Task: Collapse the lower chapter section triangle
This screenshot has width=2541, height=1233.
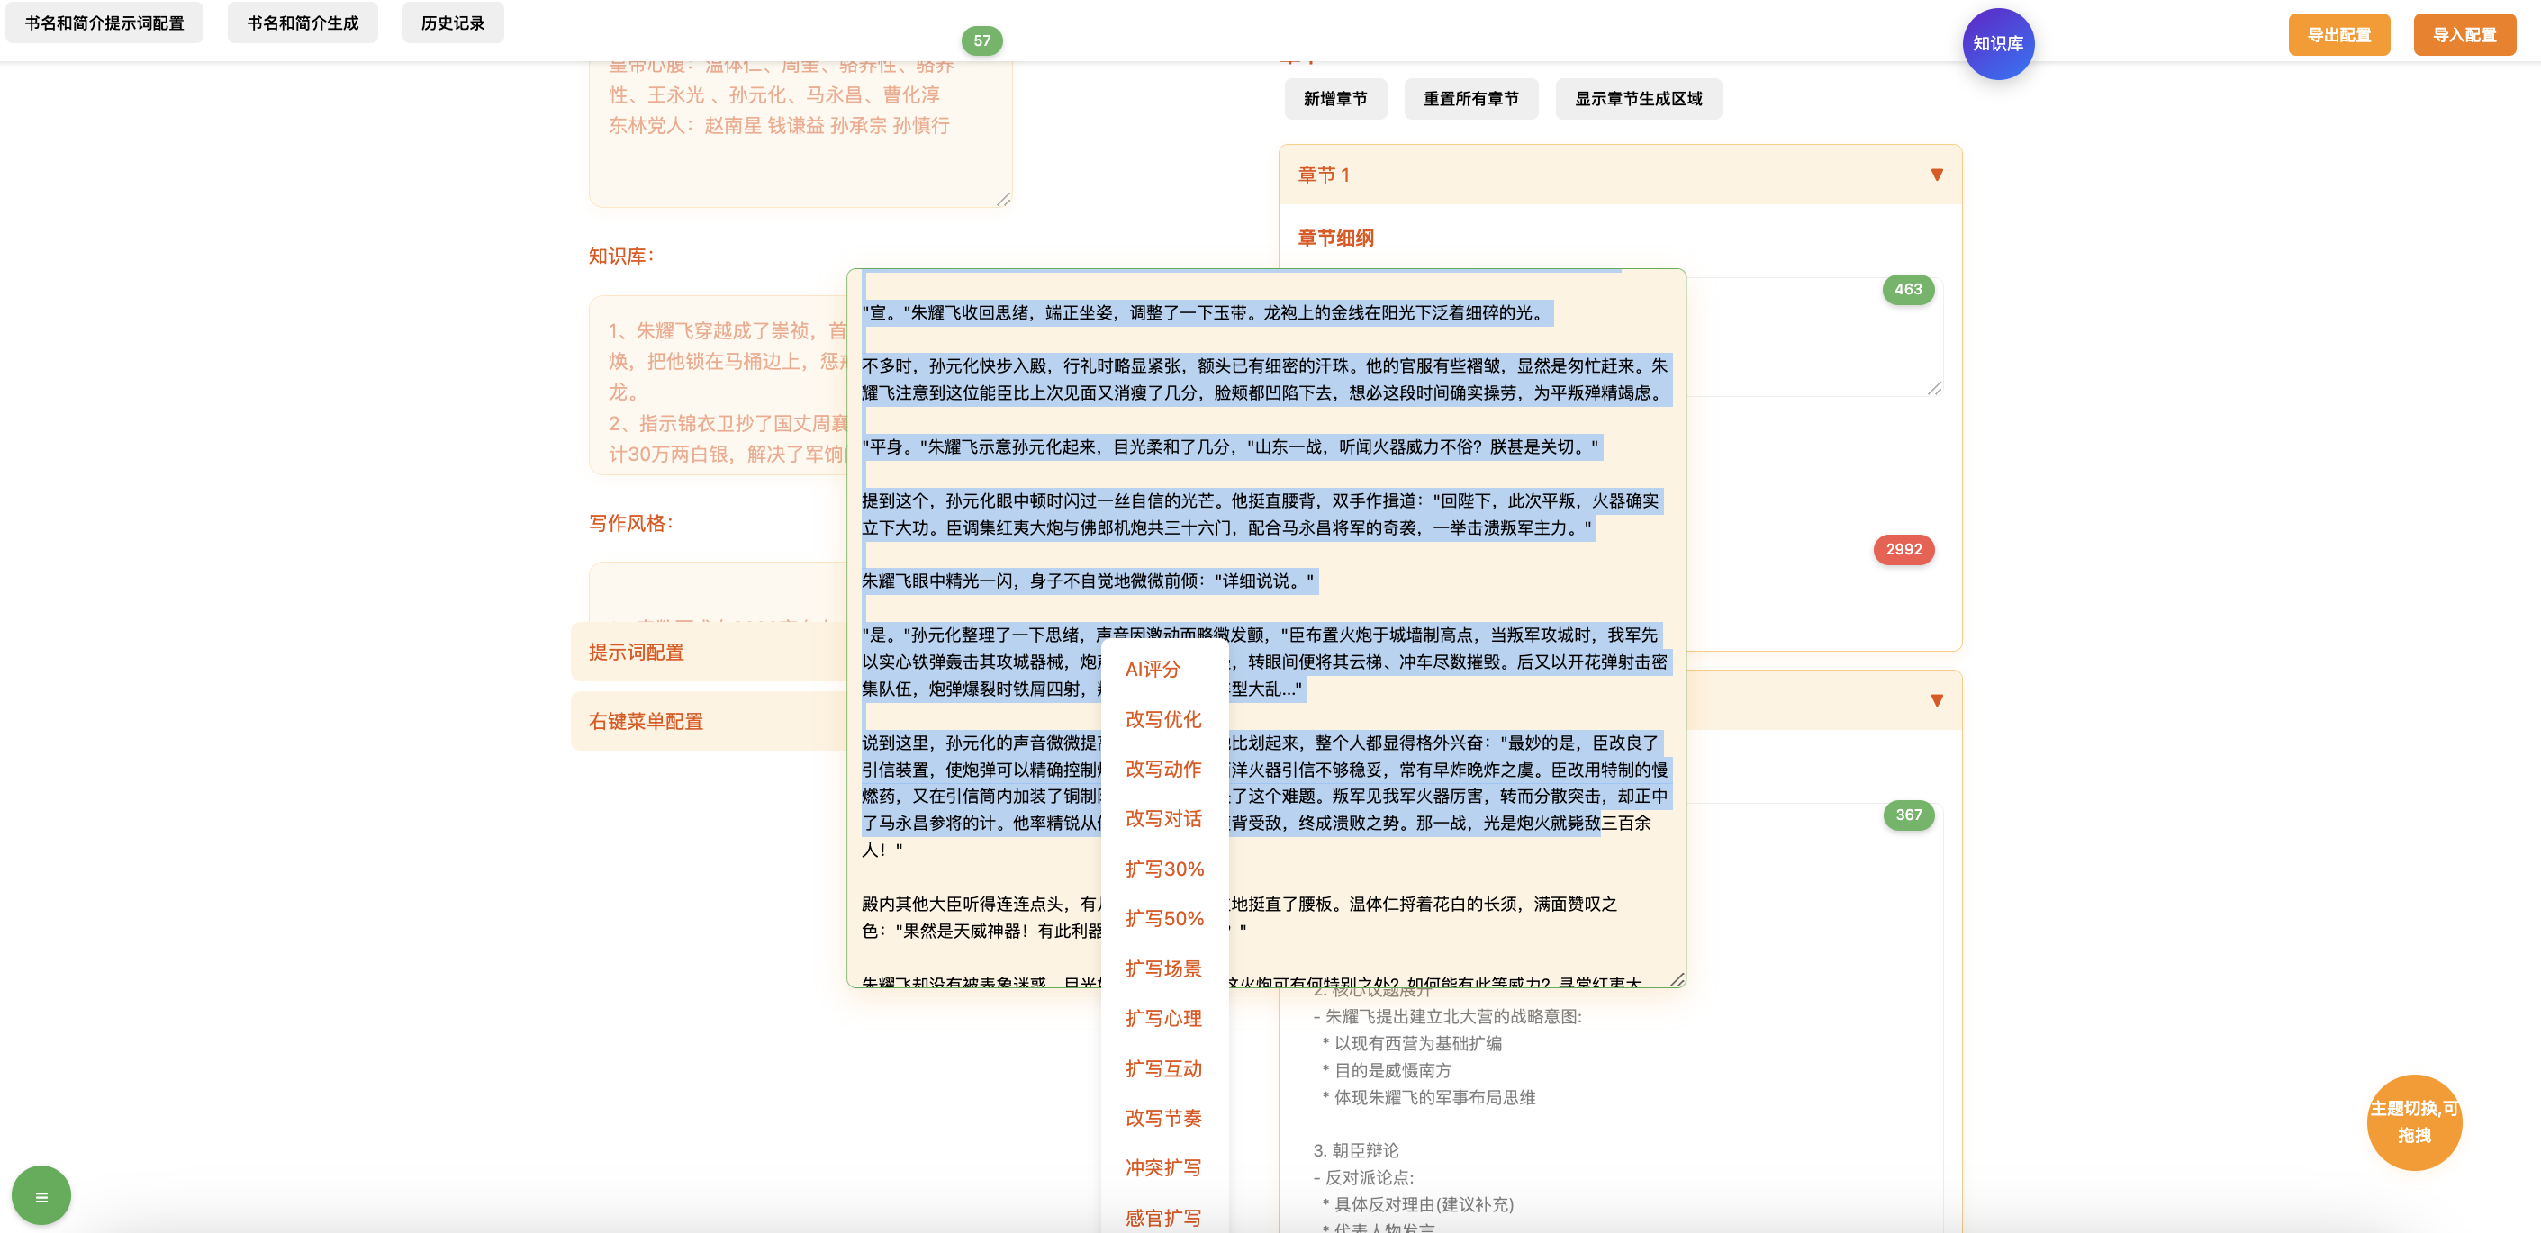Action: click(x=1935, y=700)
